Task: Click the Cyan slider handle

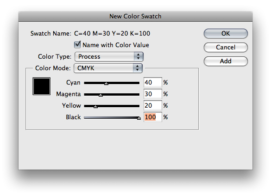Action: tap(106, 84)
